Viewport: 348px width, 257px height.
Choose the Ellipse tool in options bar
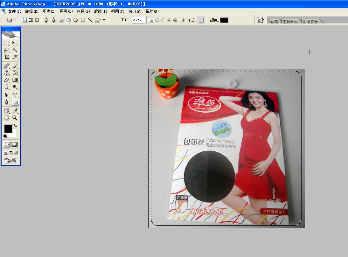[x=76, y=20]
